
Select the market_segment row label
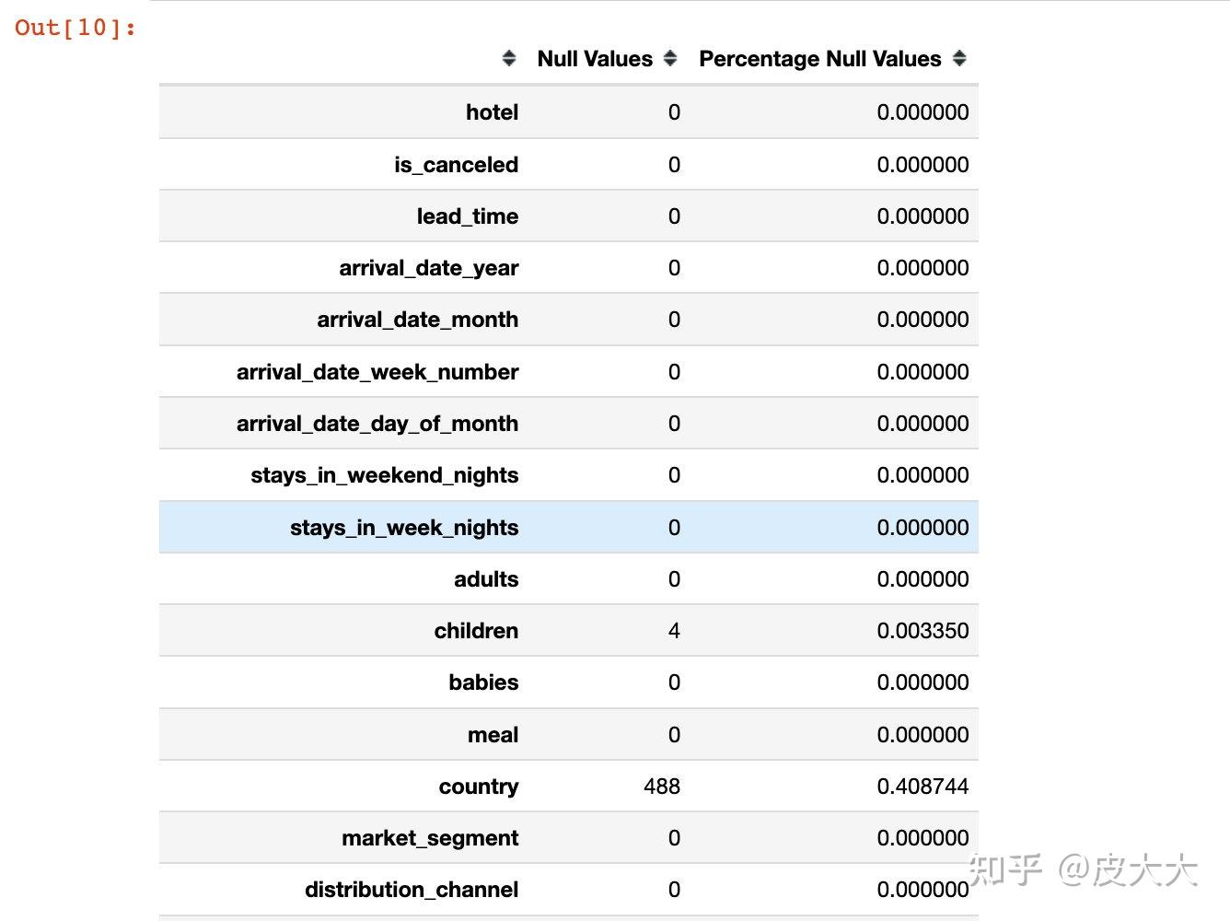coord(430,838)
